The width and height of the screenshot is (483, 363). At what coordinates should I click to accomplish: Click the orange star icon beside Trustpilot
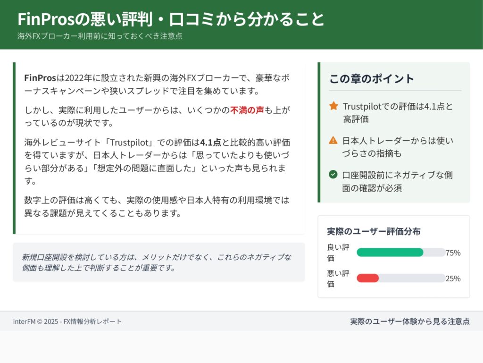coord(333,106)
